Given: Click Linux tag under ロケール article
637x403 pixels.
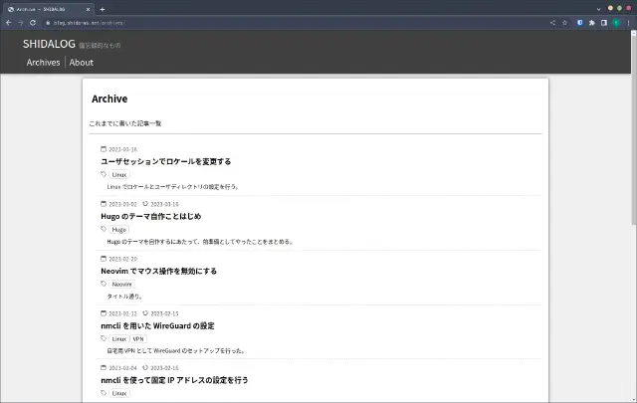Looking at the screenshot, I should coord(119,175).
